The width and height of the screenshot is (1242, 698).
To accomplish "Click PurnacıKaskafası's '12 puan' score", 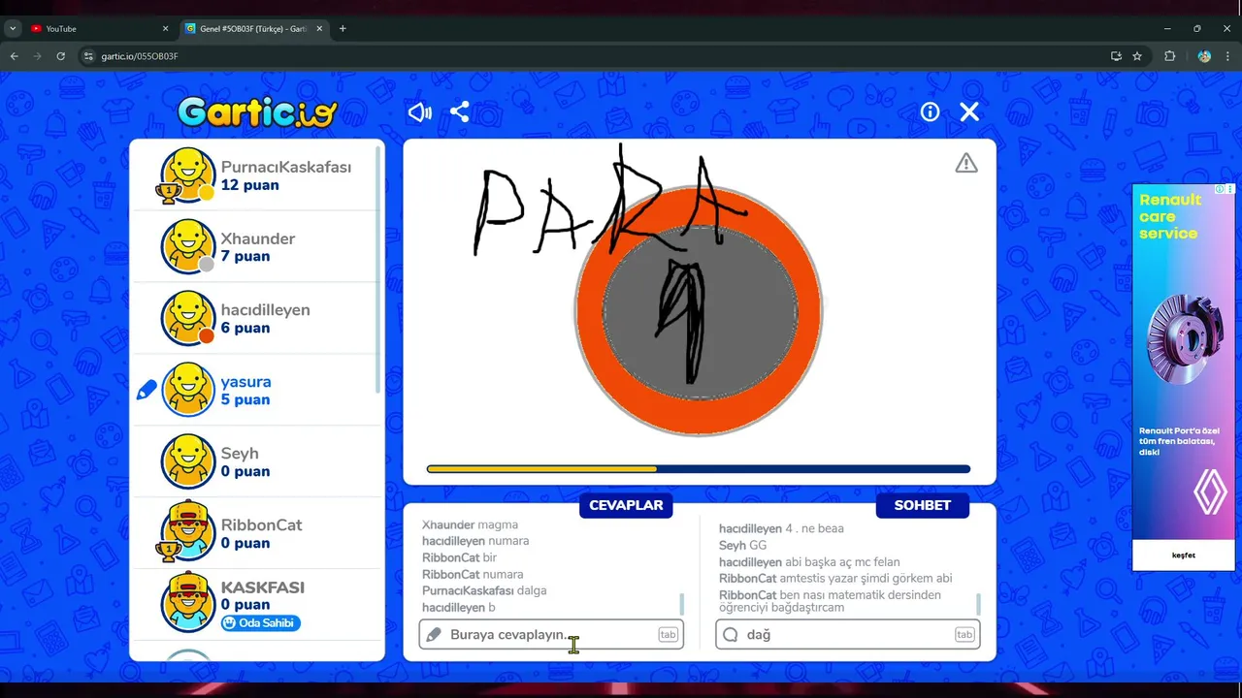I will point(249,185).
